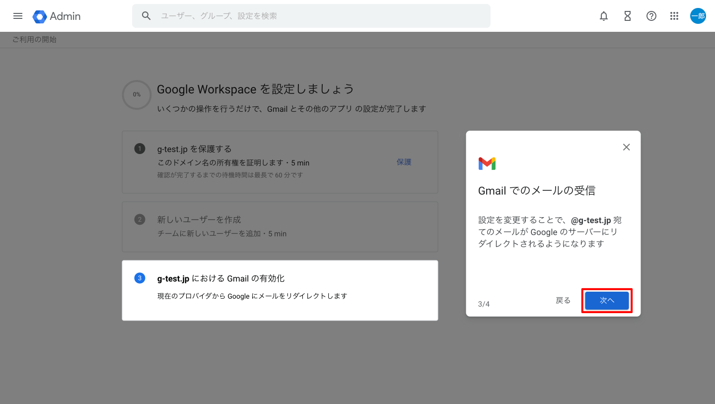Viewport: 715px width, 404px height.
Task: Click the search magnifier icon
Action: (x=146, y=16)
